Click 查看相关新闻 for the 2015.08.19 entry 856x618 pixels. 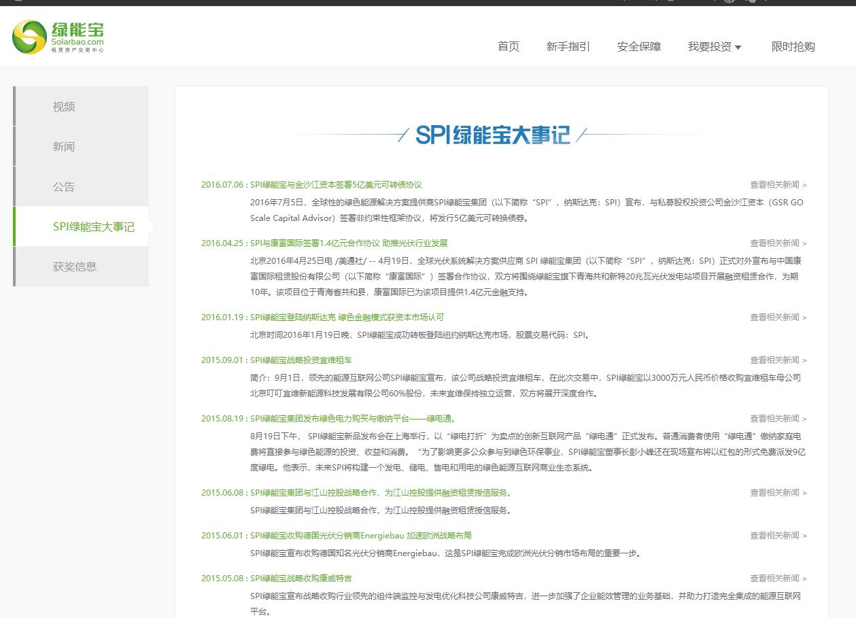(x=778, y=419)
